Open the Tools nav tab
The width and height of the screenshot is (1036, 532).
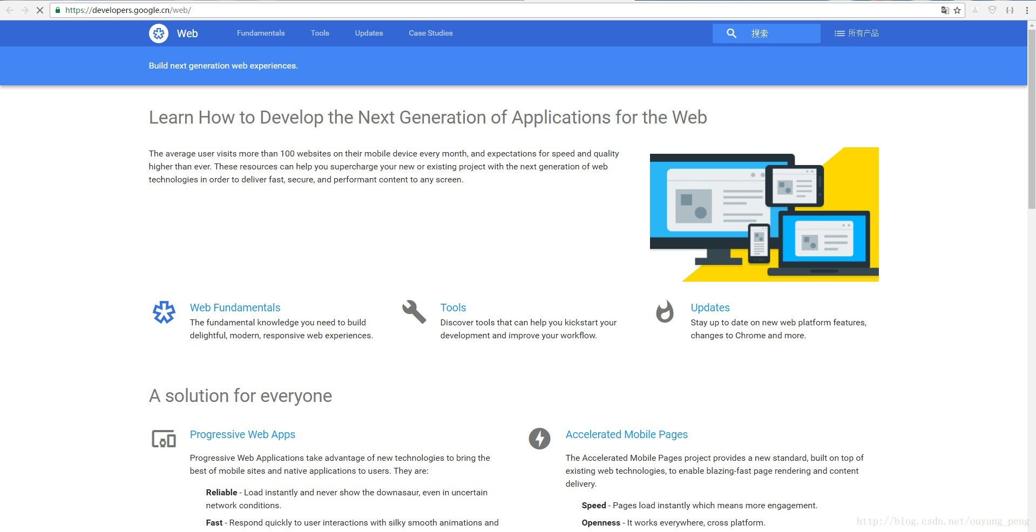(x=320, y=33)
